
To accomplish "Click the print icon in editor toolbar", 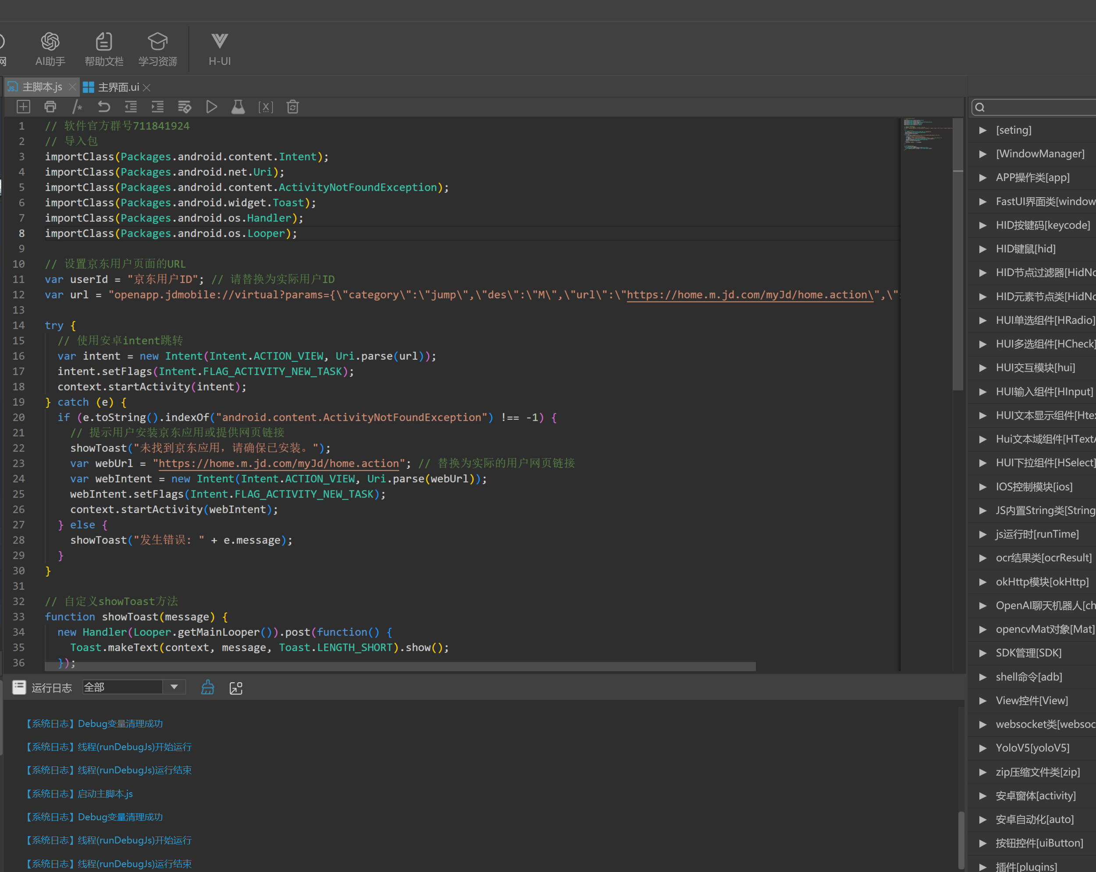I will coord(50,107).
